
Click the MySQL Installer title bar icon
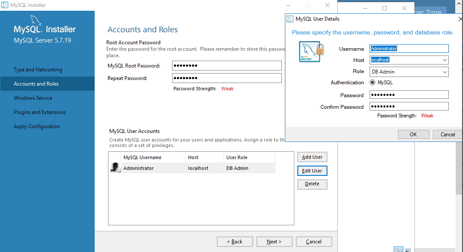5,5
